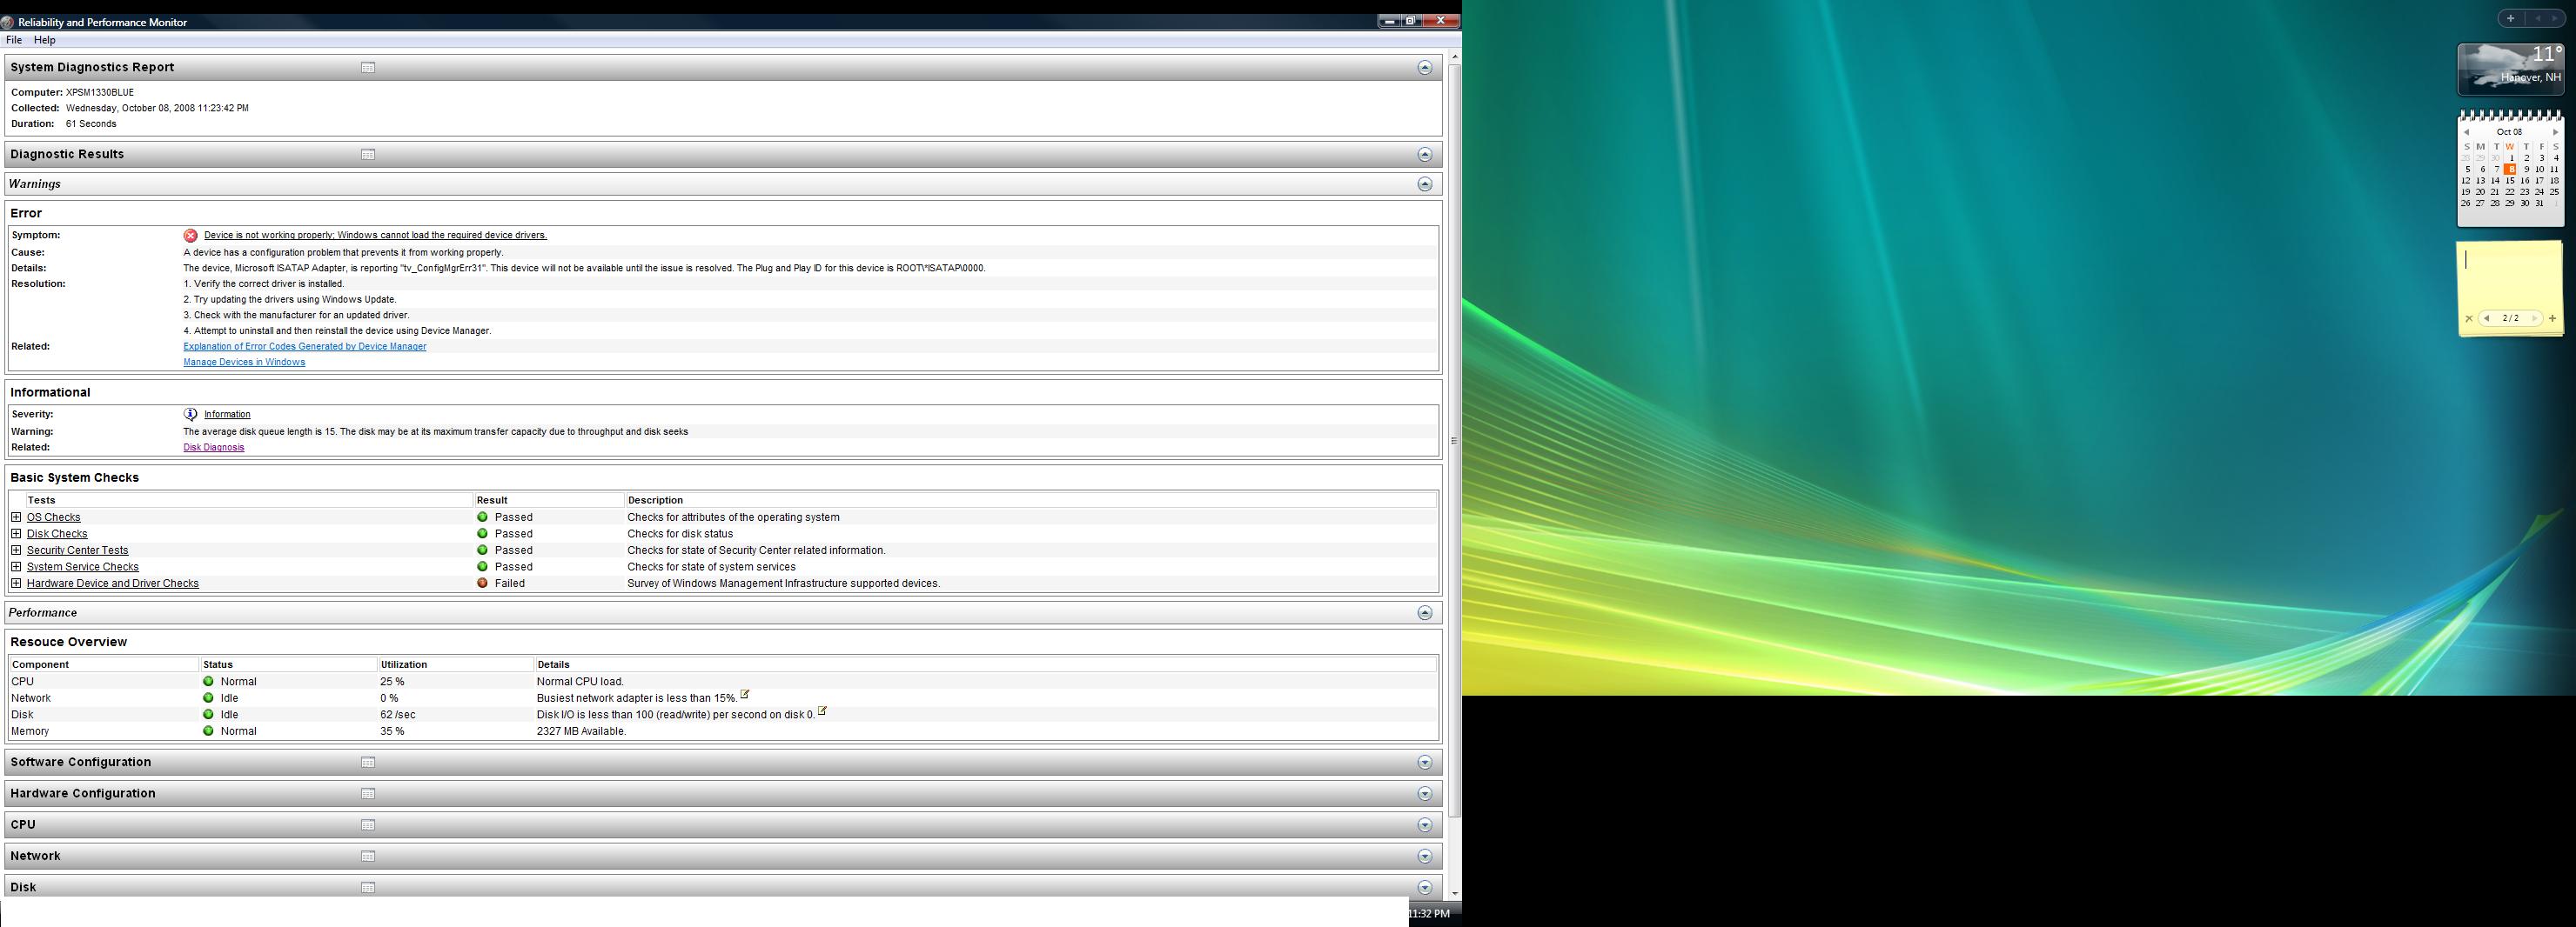Image resolution: width=2576 pixels, height=927 pixels.
Task: Open CPU section menu icon
Action: point(368,825)
